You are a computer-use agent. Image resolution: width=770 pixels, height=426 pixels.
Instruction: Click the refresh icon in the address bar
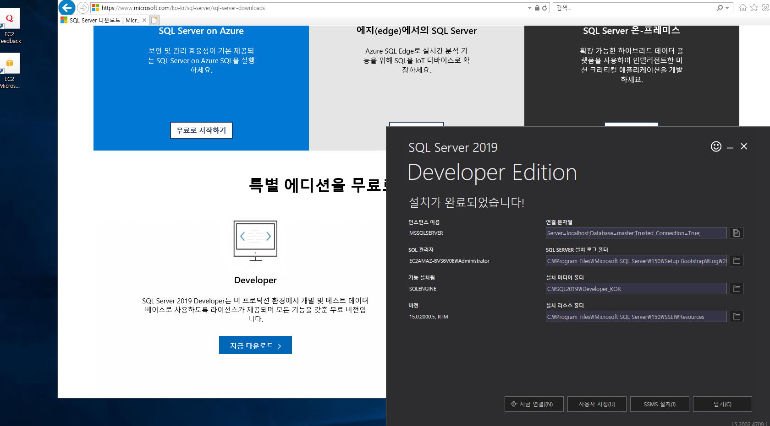pyautogui.click(x=544, y=8)
